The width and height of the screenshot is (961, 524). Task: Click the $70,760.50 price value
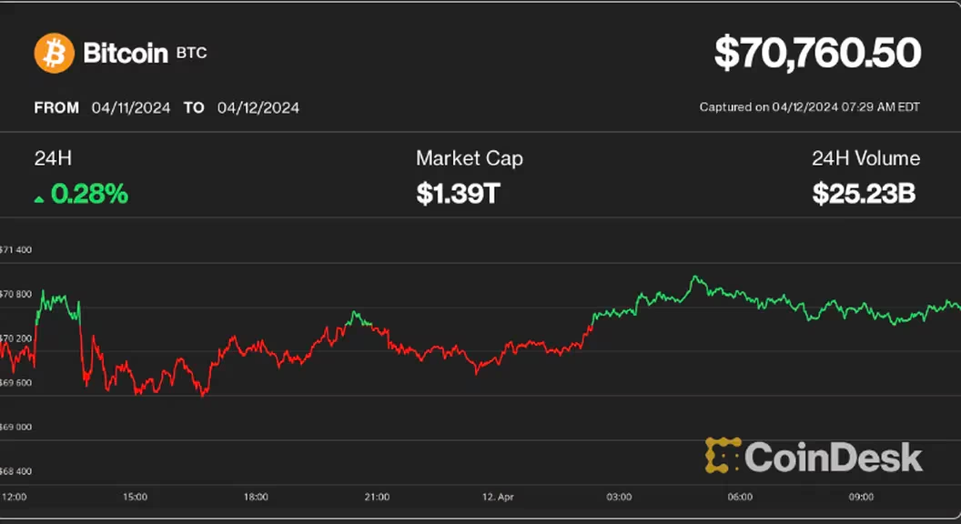817,54
